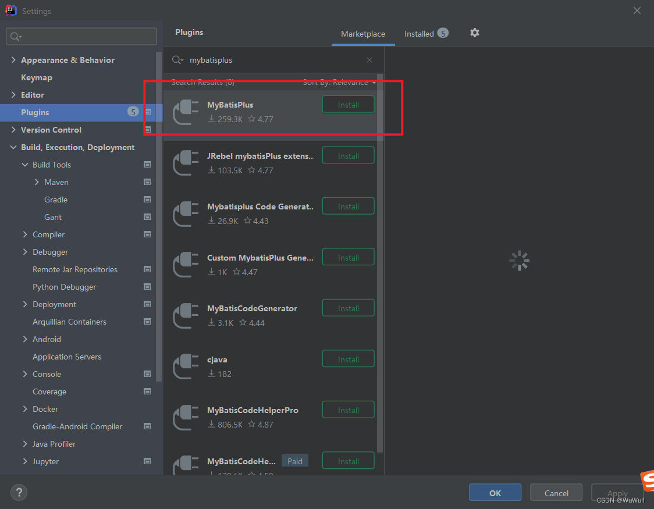654x509 pixels.
Task: Open the plugins gear settings menu
Action: 475,33
